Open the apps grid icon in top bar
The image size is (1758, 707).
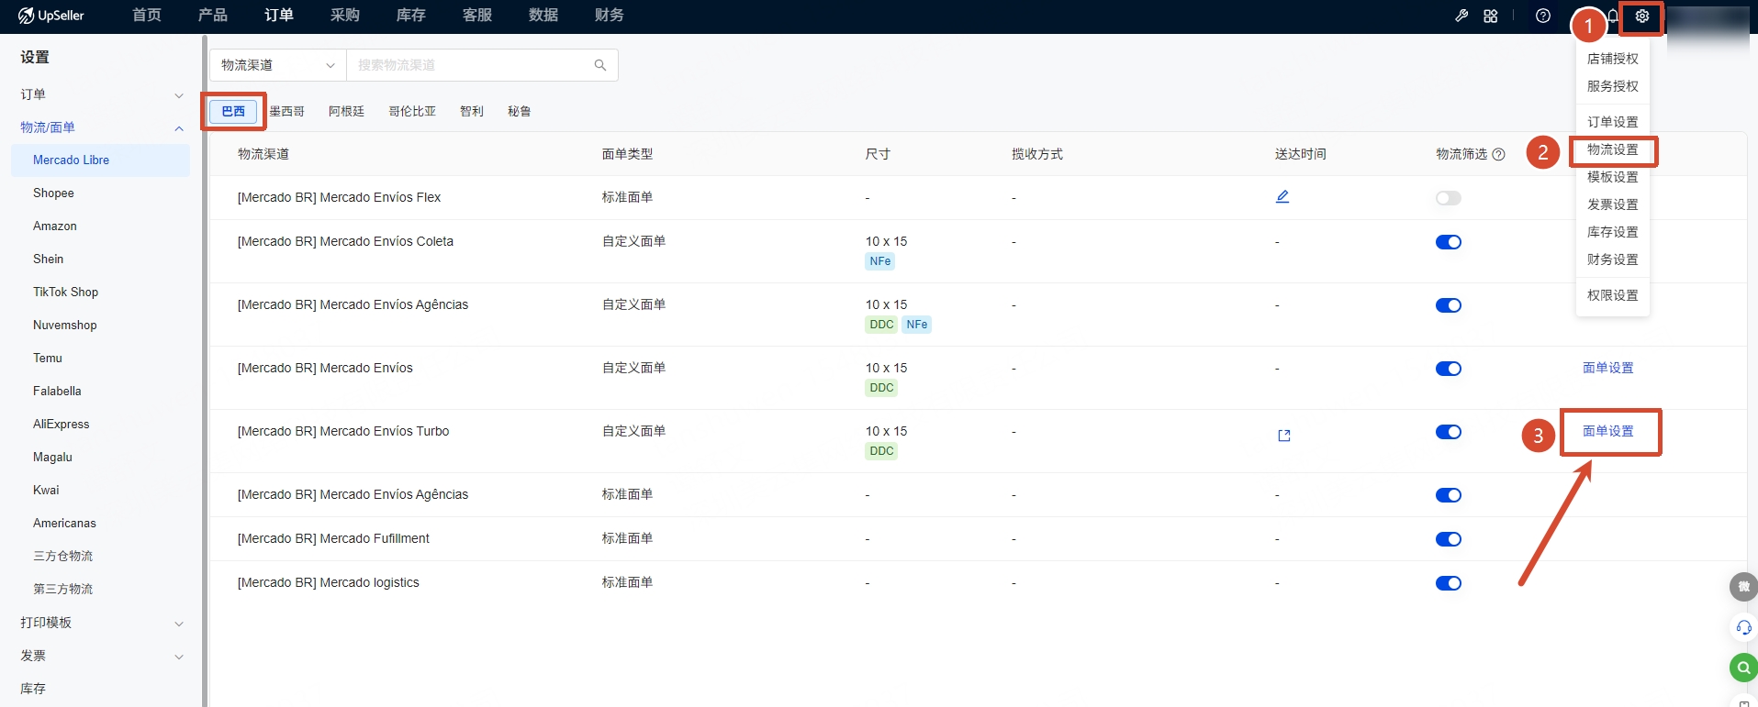pyautogui.click(x=1491, y=16)
